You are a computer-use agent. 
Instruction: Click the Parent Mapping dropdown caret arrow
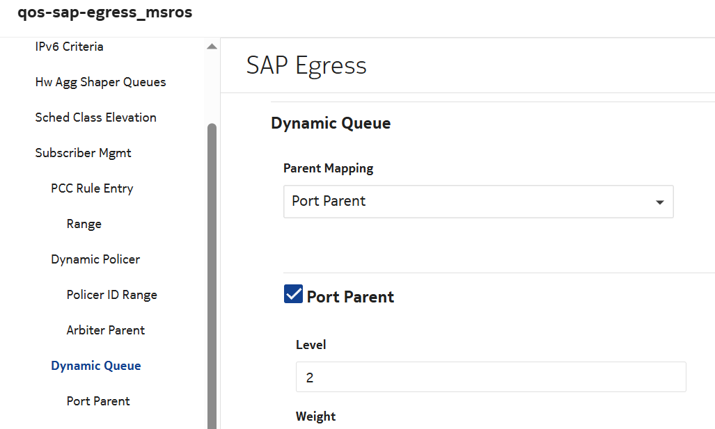pos(659,202)
